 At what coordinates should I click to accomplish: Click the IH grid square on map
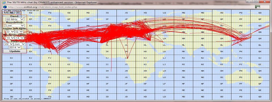[107, 71]
